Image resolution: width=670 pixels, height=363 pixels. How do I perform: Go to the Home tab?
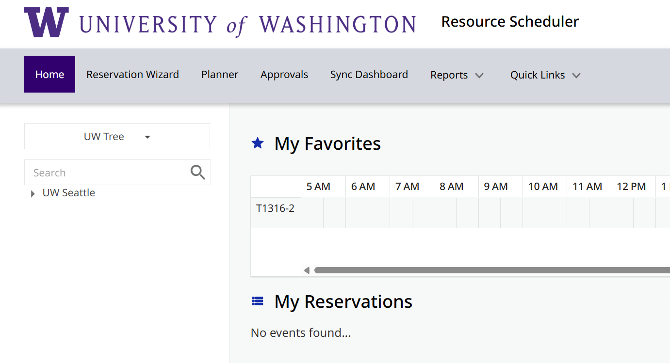[x=49, y=74]
